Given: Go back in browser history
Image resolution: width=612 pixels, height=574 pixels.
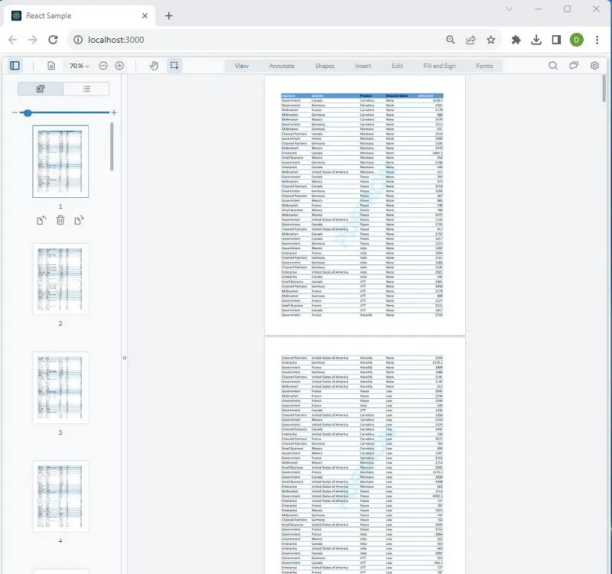Looking at the screenshot, I should pyautogui.click(x=12, y=40).
